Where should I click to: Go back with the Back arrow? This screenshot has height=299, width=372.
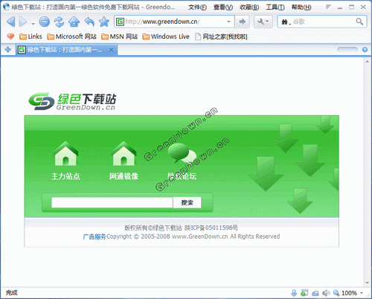[10, 22]
